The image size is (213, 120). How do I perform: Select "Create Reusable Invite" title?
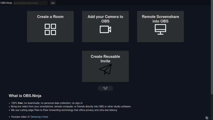[105, 59]
